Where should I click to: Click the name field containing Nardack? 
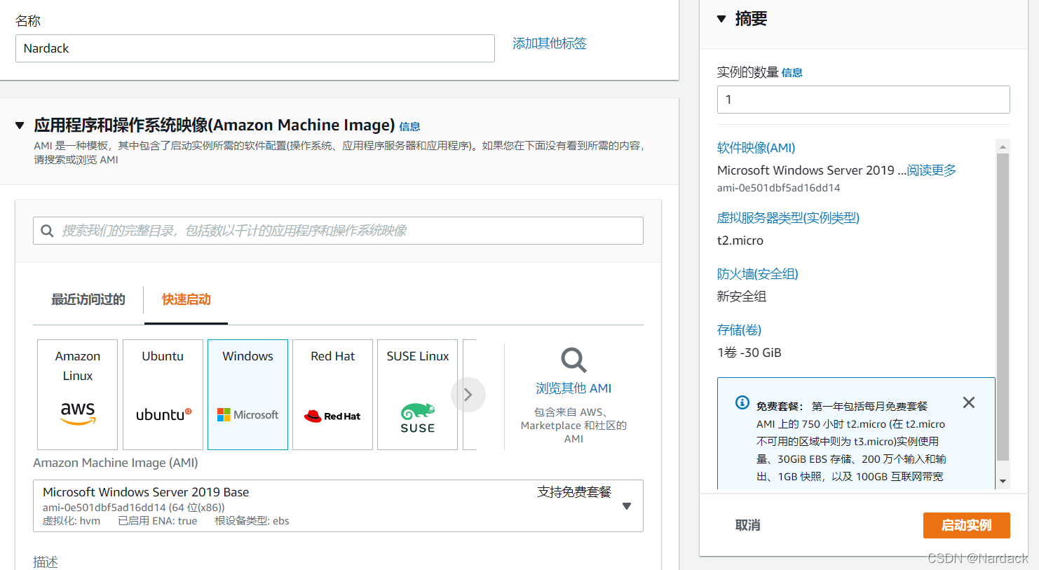coord(255,48)
